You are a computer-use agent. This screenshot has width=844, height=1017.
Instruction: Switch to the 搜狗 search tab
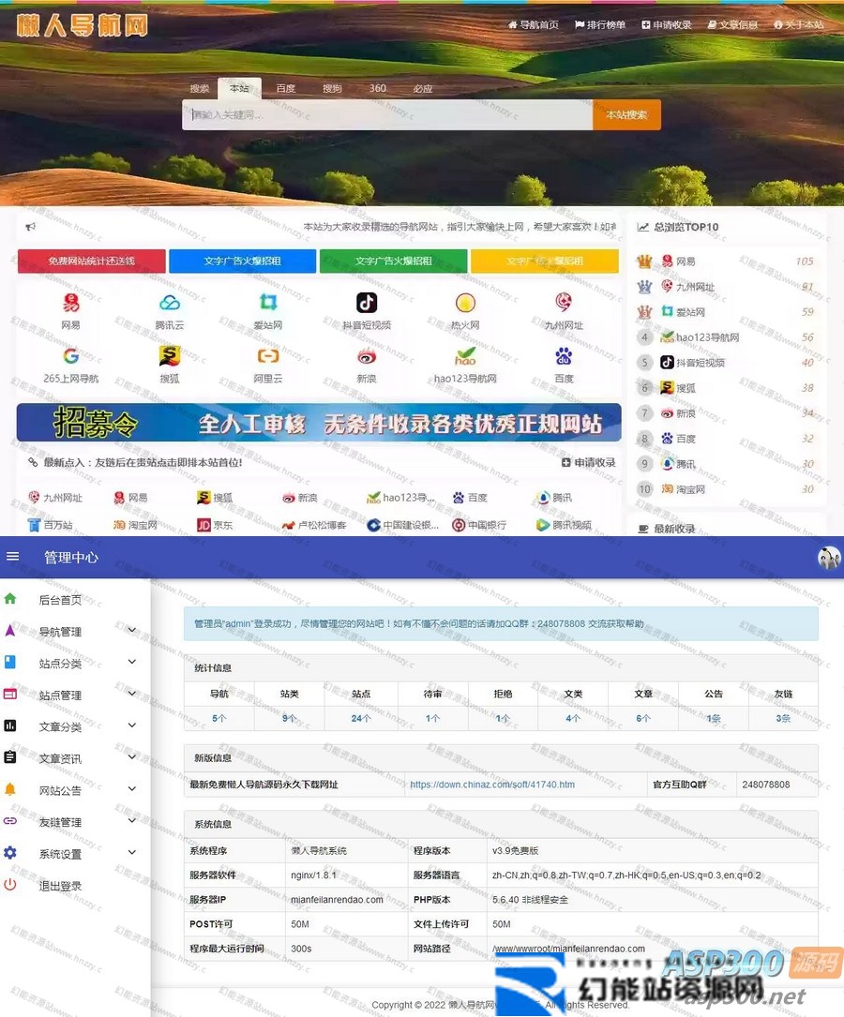(x=332, y=88)
